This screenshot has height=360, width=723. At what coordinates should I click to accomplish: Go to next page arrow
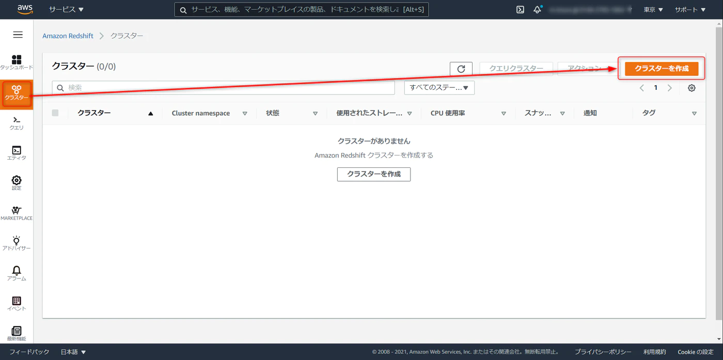pos(669,88)
